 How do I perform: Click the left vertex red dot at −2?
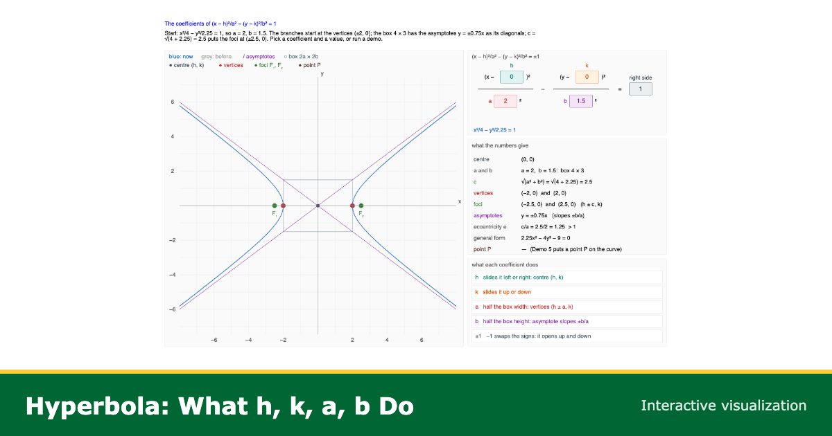point(283,206)
